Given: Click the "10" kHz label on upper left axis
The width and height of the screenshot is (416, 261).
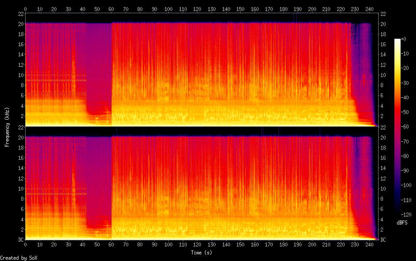Looking at the screenshot, I should (20, 75).
